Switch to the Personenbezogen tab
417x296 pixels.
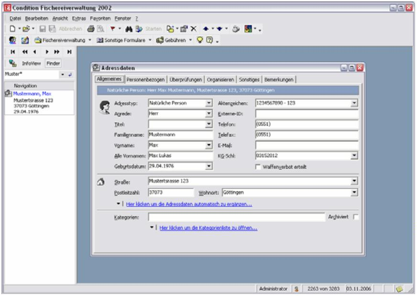(145, 79)
